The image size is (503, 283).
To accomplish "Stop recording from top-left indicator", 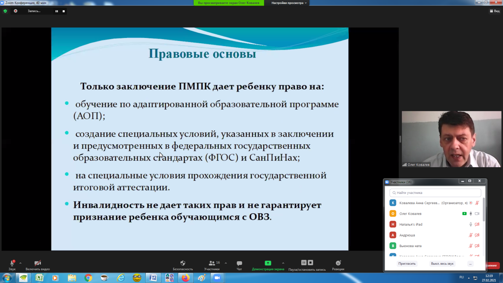I will pos(63,11).
